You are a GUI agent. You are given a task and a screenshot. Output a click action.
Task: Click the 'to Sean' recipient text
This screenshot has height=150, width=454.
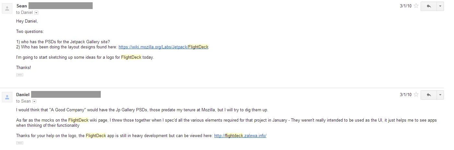point(24,101)
